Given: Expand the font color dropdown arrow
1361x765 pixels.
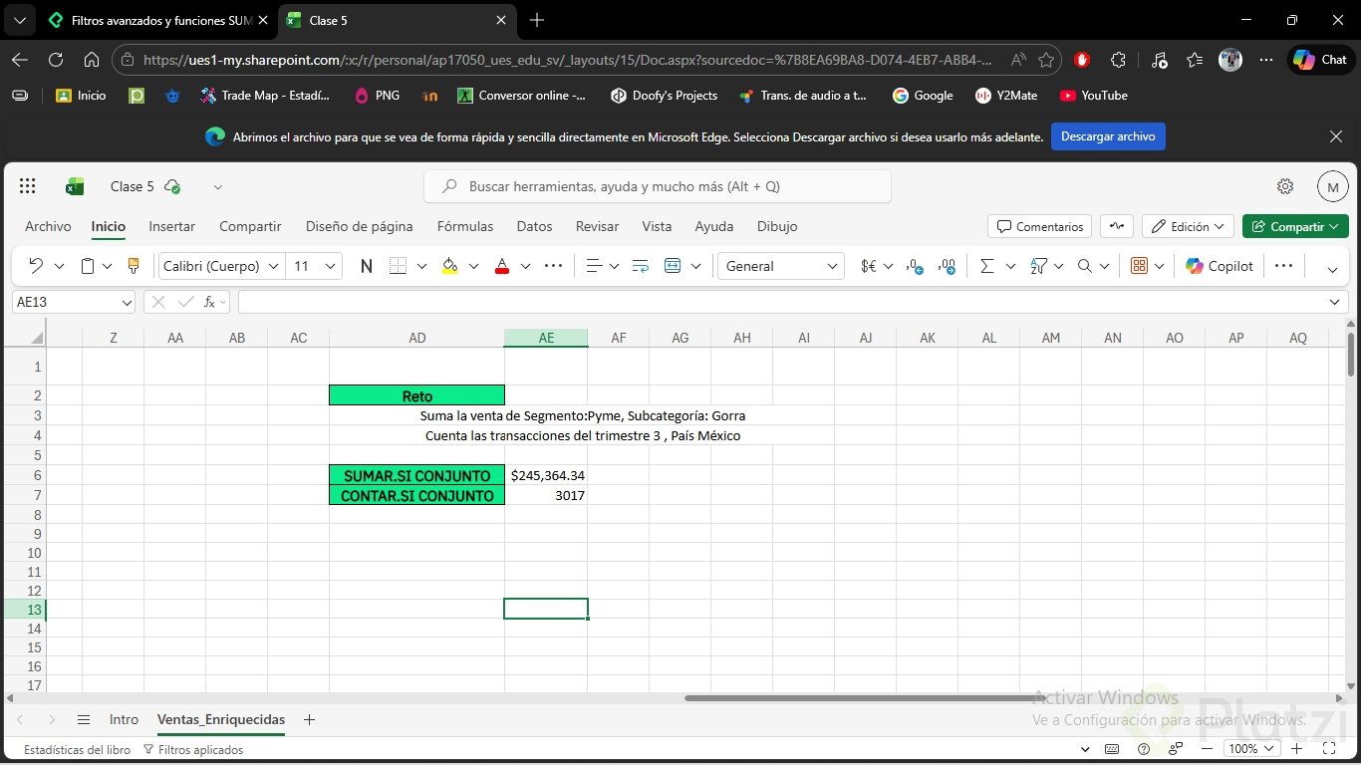Looking at the screenshot, I should pos(525,266).
